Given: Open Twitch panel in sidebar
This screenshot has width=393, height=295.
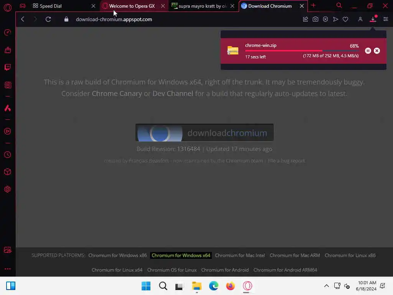Looking at the screenshot, I should coord(8,67).
